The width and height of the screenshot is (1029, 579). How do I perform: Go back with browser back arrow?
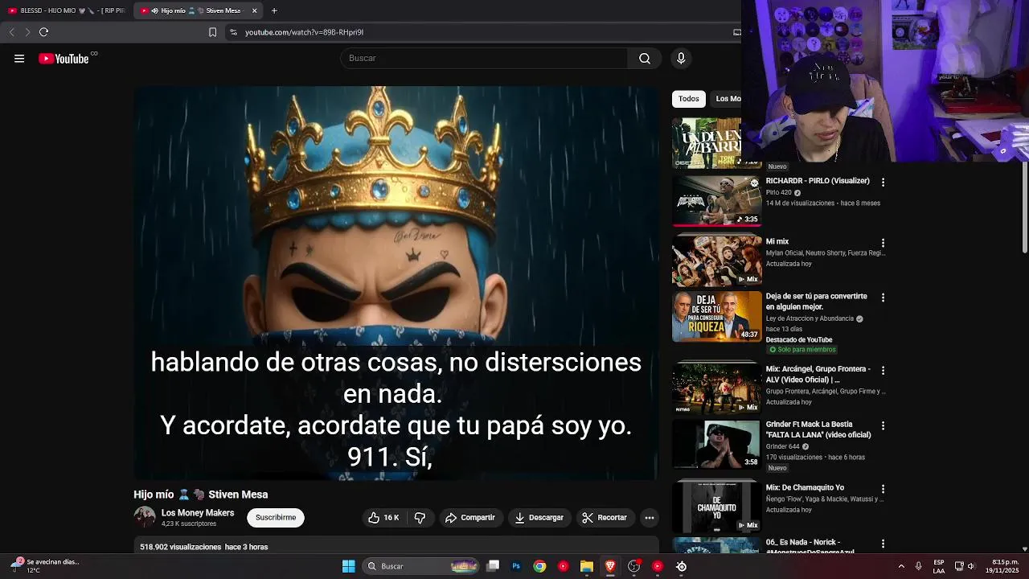pos(11,32)
